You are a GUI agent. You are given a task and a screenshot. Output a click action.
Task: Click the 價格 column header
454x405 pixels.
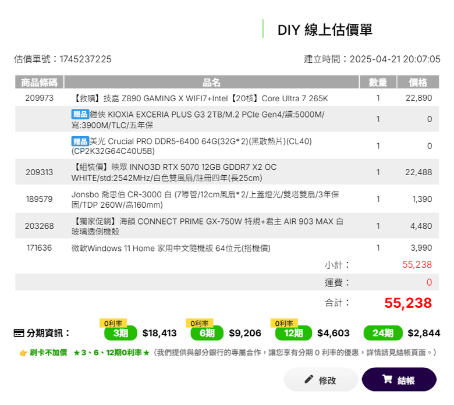pyautogui.click(x=418, y=82)
